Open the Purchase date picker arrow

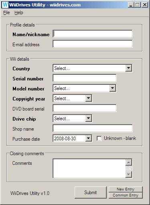(x=88, y=138)
